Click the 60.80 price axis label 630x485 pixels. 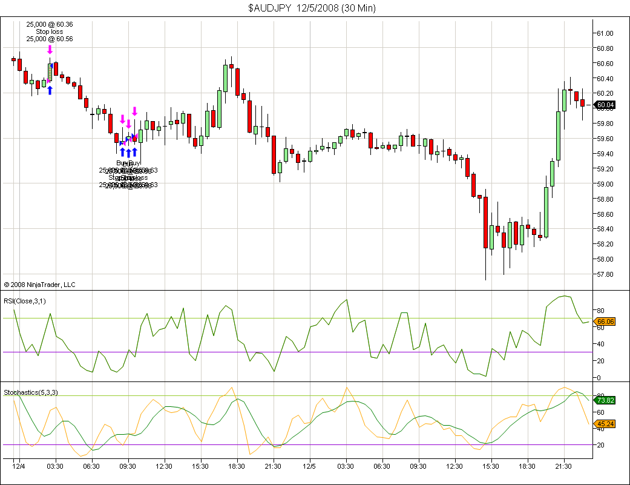coord(605,48)
